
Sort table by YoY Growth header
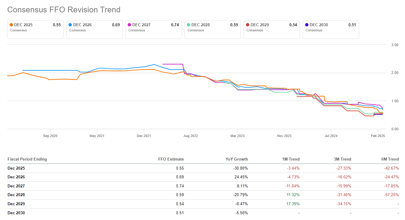237,159
